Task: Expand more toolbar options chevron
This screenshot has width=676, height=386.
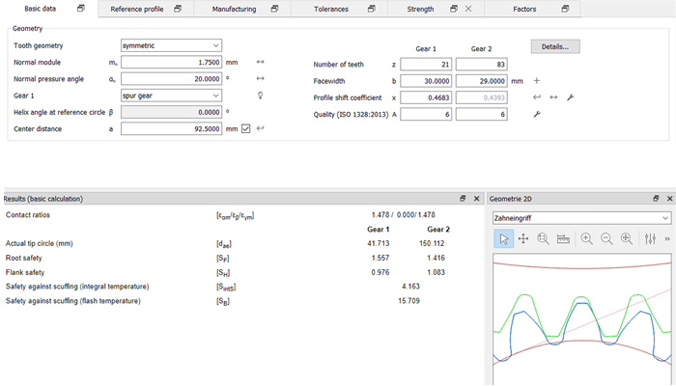Action: click(x=667, y=238)
